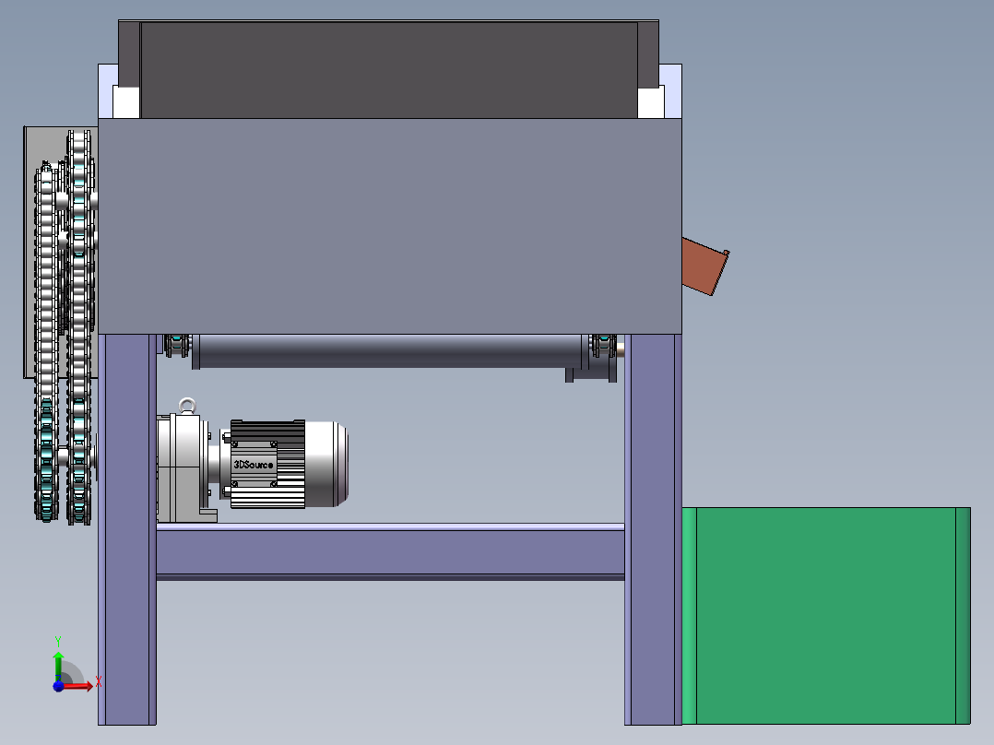
Task: Select the horizontal cross beam under the motor
Action: [x=391, y=551]
